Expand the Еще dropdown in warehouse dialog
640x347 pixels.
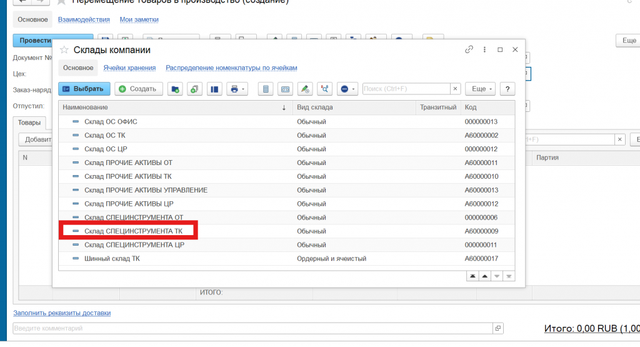pos(481,89)
